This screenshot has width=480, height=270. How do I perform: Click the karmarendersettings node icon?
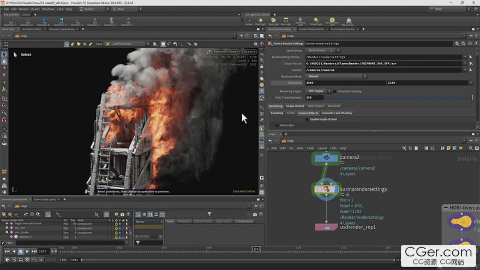coord(326,189)
